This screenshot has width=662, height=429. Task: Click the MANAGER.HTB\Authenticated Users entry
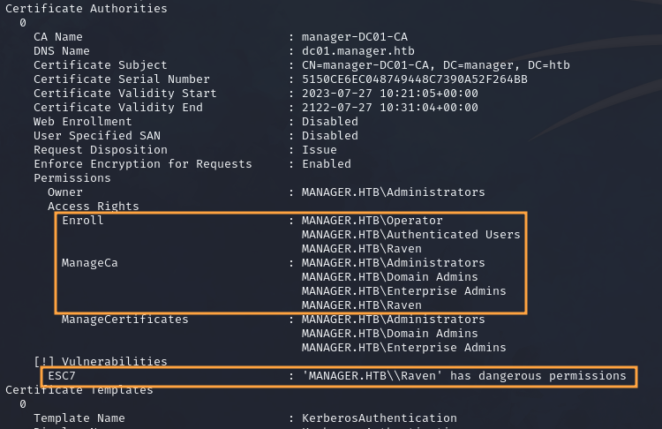(x=410, y=235)
